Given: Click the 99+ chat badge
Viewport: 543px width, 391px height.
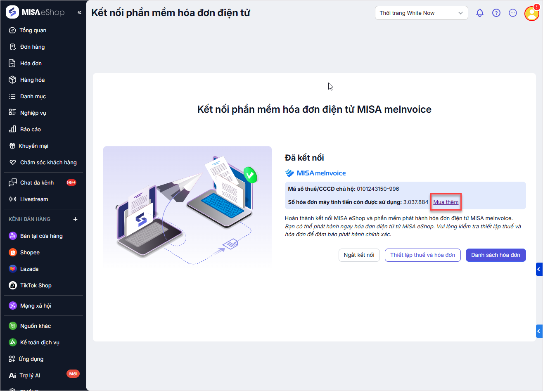Looking at the screenshot, I should pyautogui.click(x=71, y=182).
